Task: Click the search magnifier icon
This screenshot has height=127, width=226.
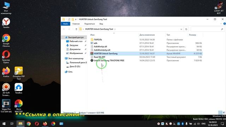Action: tap(222, 29)
